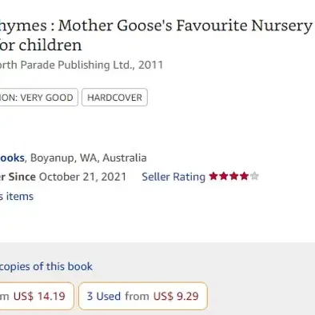The image size is (315, 315).
Task: Select the CONDITION: VERY GOOD badge
Action: tap(37, 98)
